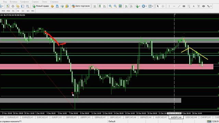The width and height of the screenshot is (219, 123).
Task: Switch timeframe to W1
Action: coord(28,11)
